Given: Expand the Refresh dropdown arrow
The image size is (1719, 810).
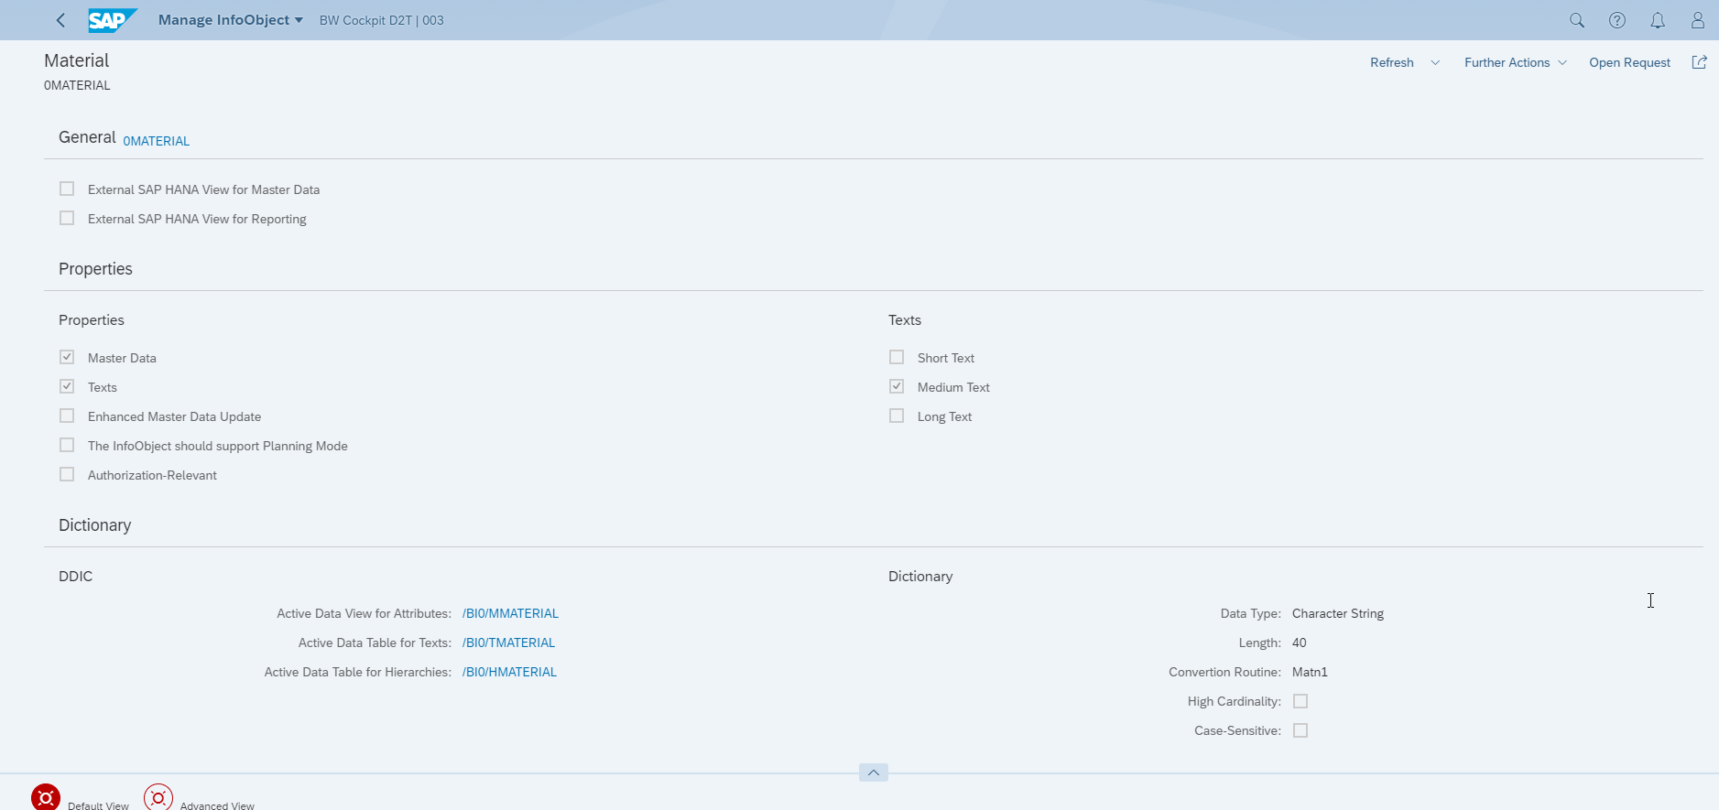Looking at the screenshot, I should click(x=1435, y=62).
